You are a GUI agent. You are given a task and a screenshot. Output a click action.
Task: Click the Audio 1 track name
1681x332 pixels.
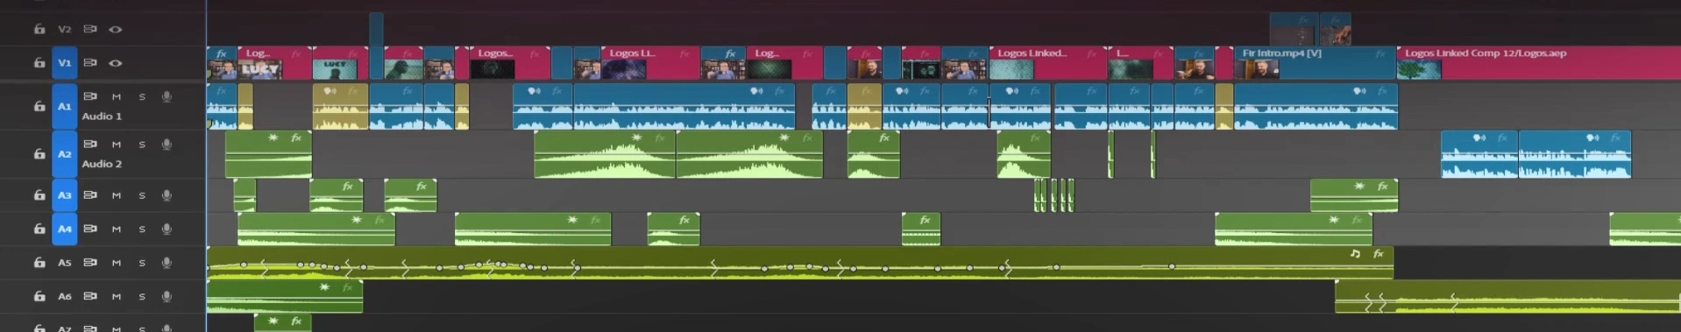tap(102, 117)
